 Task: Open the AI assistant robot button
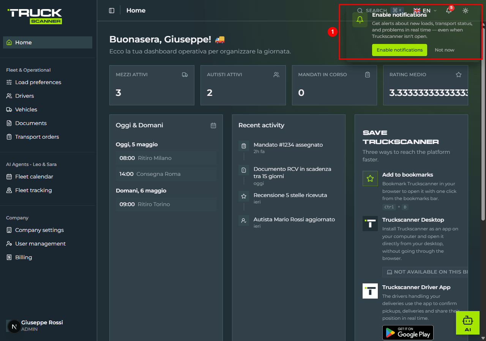pyautogui.click(x=468, y=323)
